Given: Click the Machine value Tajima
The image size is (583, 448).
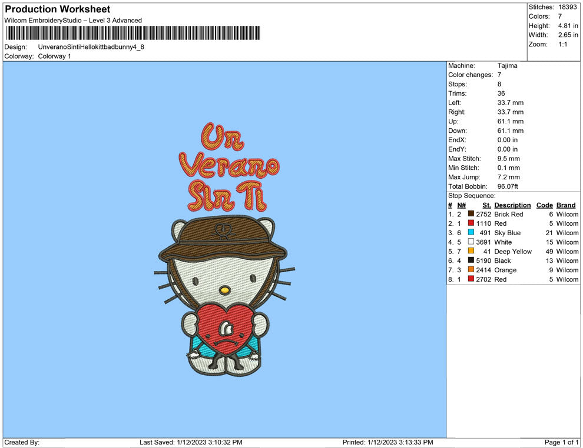Looking at the screenshot, I should 507,66.
